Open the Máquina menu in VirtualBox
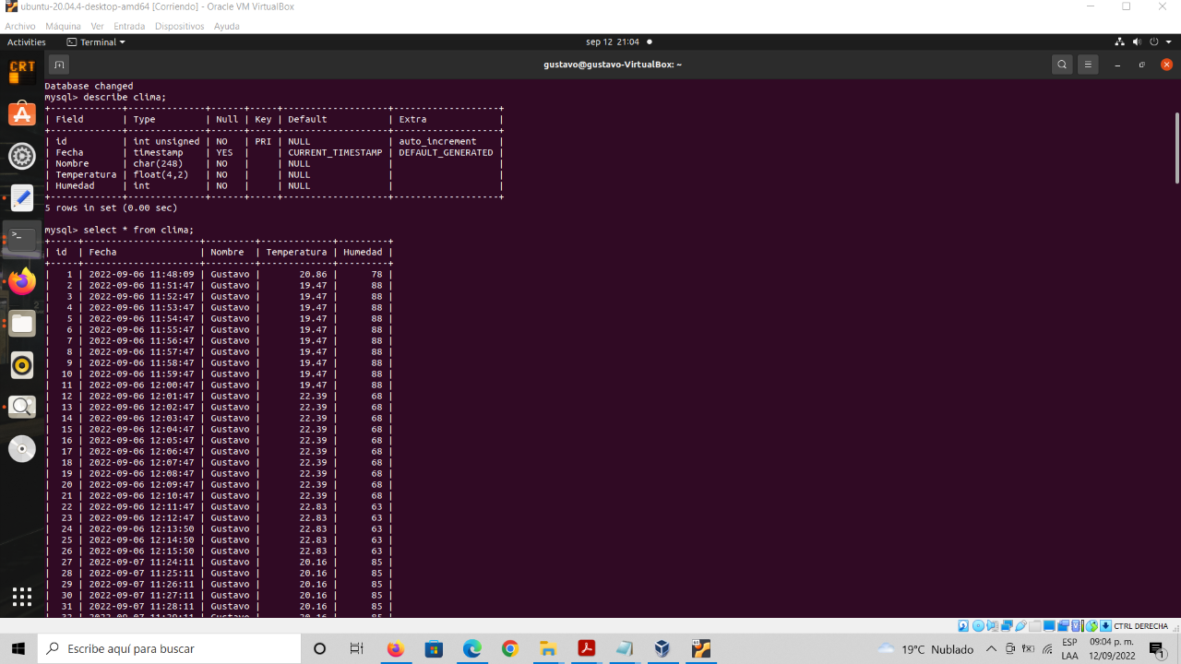1181x664 pixels. pos(63,26)
